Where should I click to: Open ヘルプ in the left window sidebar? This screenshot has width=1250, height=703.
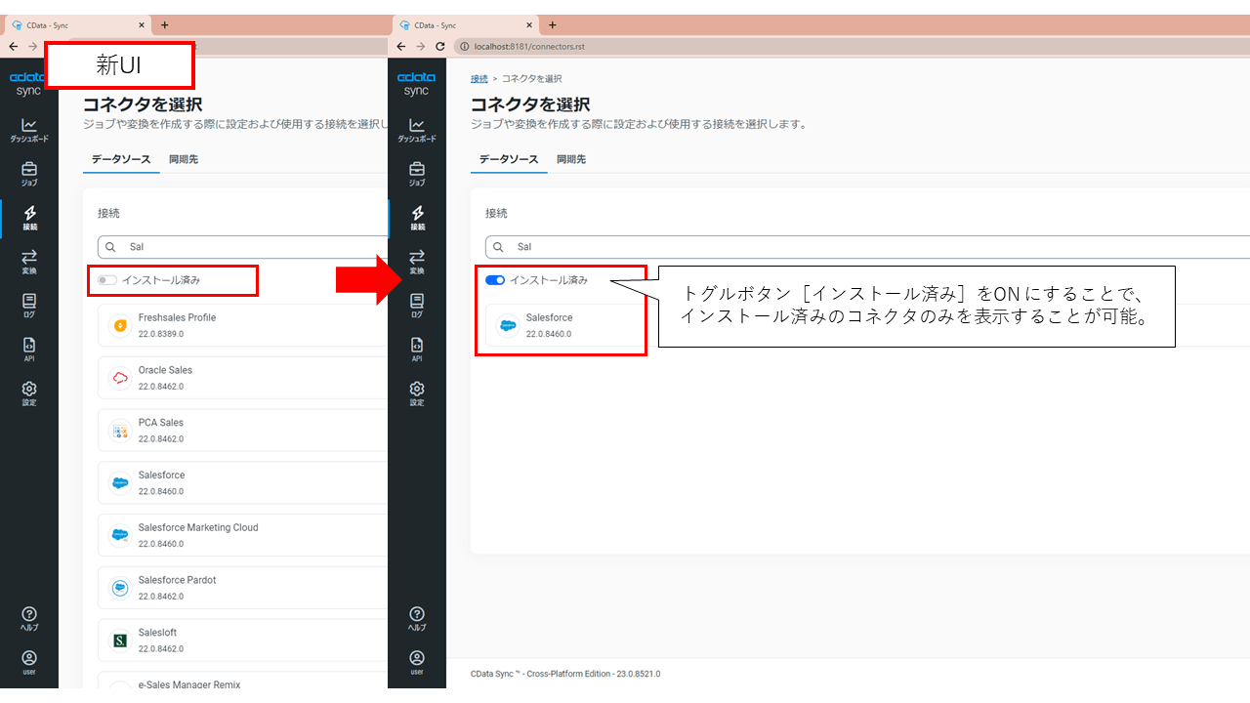29,619
